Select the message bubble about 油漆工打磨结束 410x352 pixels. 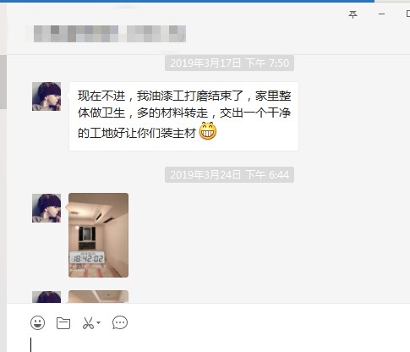point(183,116)
